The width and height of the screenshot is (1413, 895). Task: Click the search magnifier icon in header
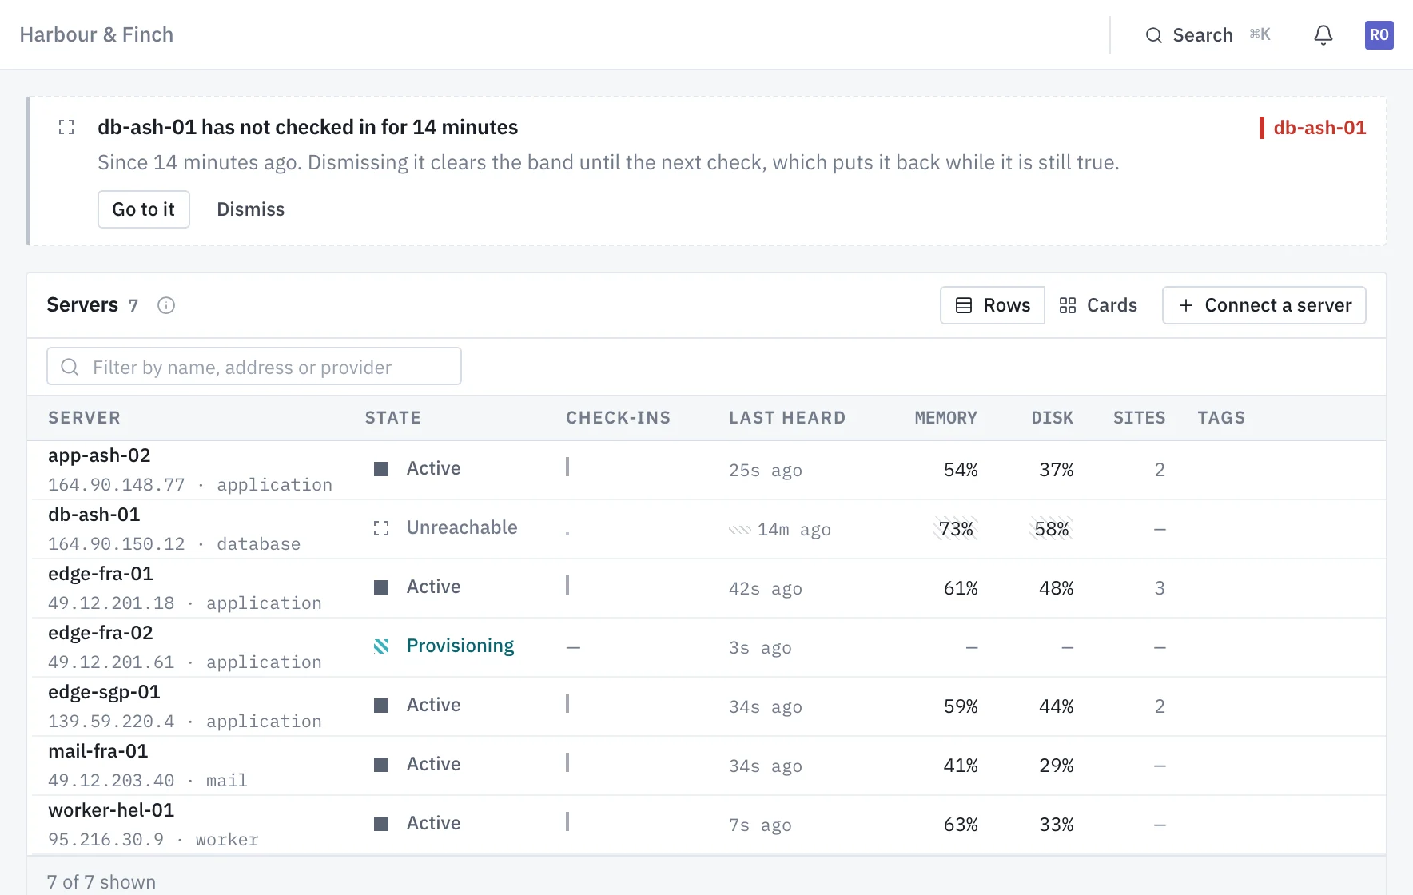click(1153, 35)
